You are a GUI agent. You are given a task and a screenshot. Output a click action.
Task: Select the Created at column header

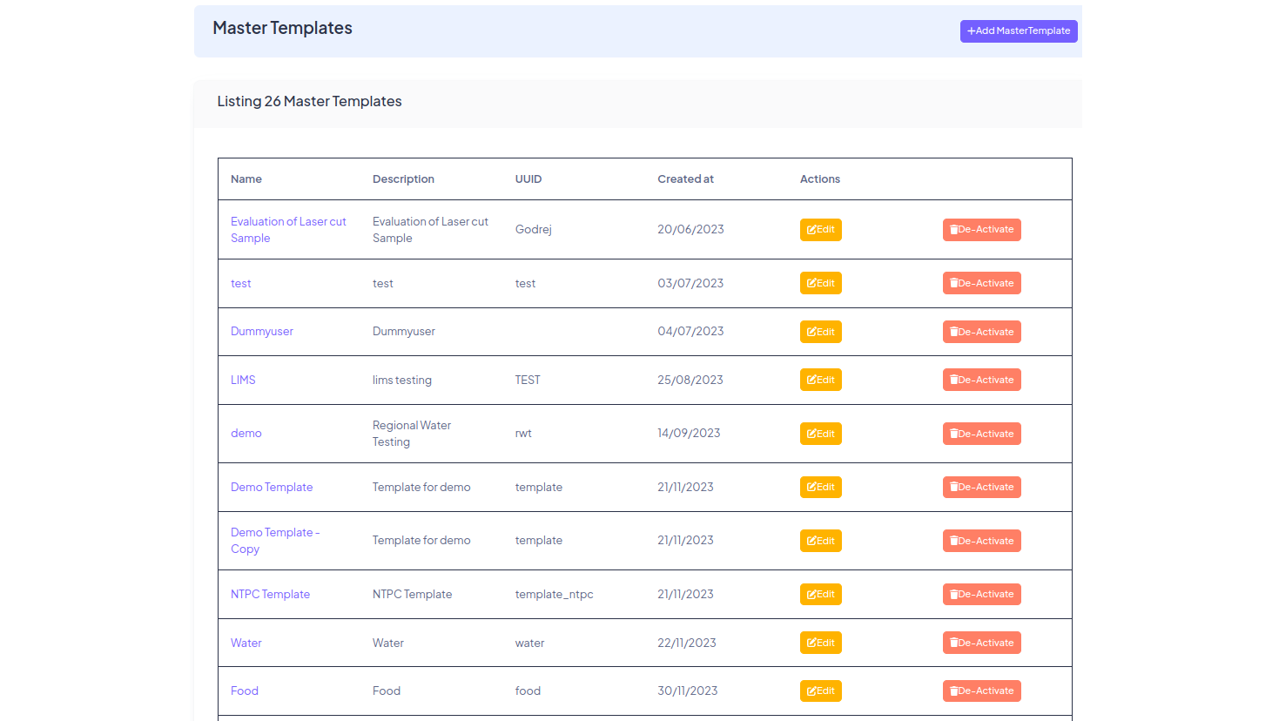685,179
